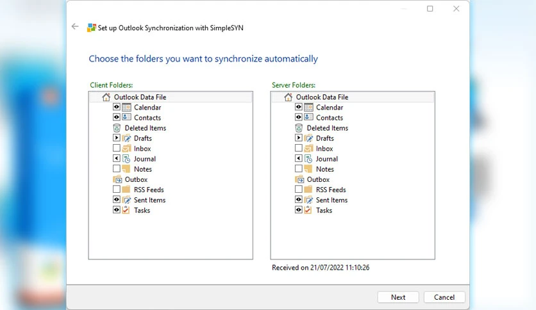Toggle sync checkbox for server Calendar
Viewport: 536px width, 310px height.
click(299, 107)
